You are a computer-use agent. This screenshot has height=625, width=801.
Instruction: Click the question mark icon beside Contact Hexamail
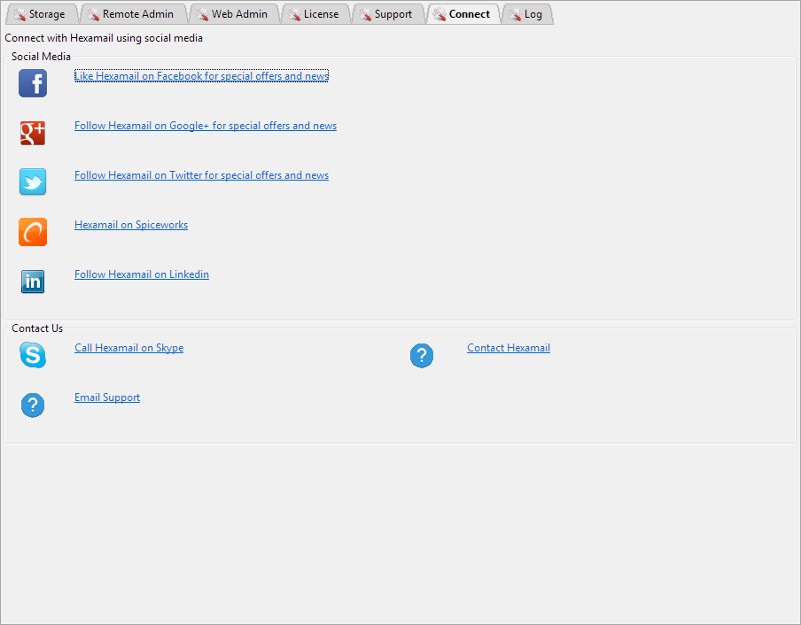click(x=422, y=356)
